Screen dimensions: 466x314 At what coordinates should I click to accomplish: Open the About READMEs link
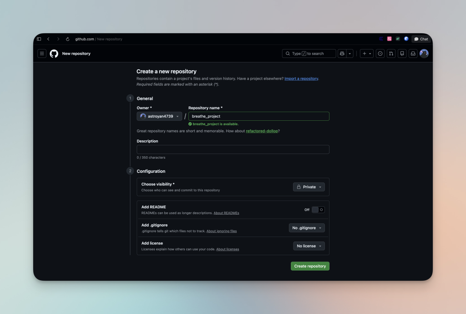(x=226, y=213)
